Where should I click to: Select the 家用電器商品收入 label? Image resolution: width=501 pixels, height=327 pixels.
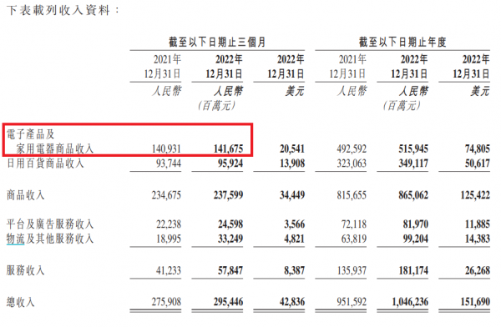coord(55,148)
